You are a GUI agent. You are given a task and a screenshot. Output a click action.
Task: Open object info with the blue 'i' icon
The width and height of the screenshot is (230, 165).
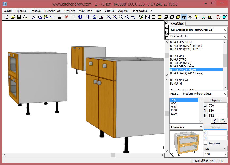point(80,17)
